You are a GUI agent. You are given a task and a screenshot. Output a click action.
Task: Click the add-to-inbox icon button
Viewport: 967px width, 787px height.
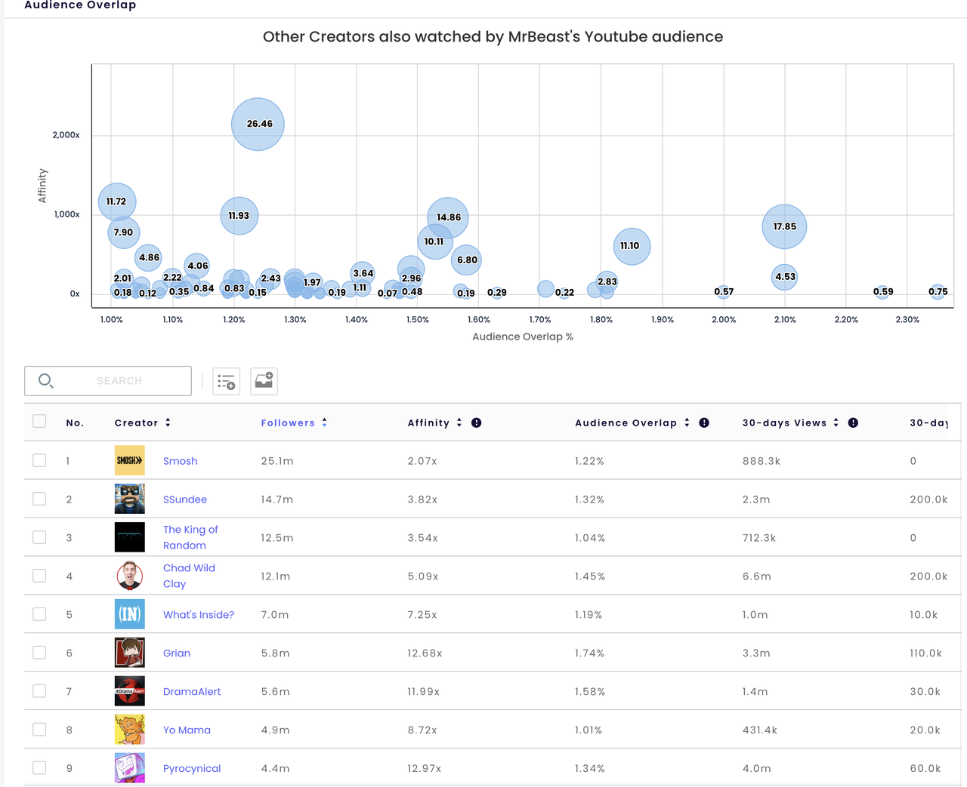pos(264,381)
